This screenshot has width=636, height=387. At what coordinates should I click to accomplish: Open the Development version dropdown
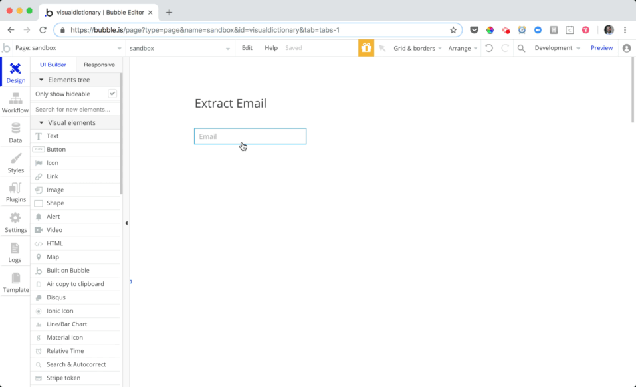pos(557,48)
